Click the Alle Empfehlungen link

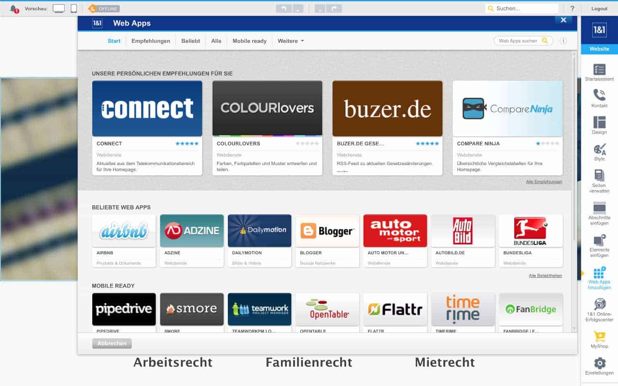544,181
